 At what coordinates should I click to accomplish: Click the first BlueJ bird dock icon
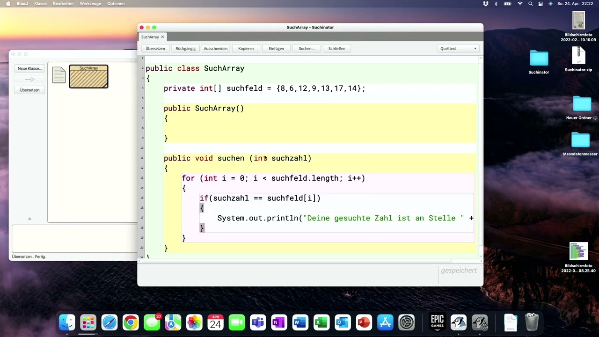pyautogui.click(x=459, y=322)
